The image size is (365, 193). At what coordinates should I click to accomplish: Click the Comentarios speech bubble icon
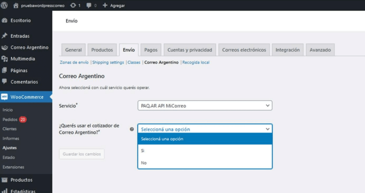[x=4, y=82]
